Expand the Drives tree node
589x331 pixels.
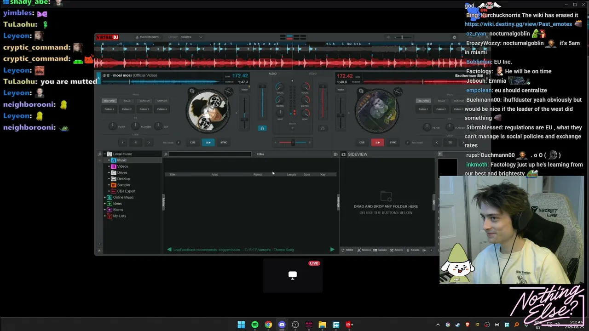(109, 172)
